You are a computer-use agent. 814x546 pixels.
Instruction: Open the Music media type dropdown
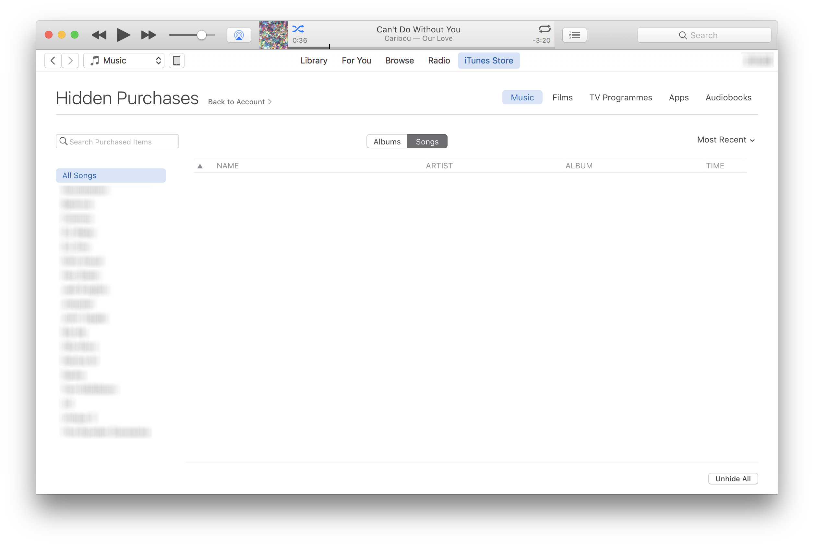click(x=124, y=61)
